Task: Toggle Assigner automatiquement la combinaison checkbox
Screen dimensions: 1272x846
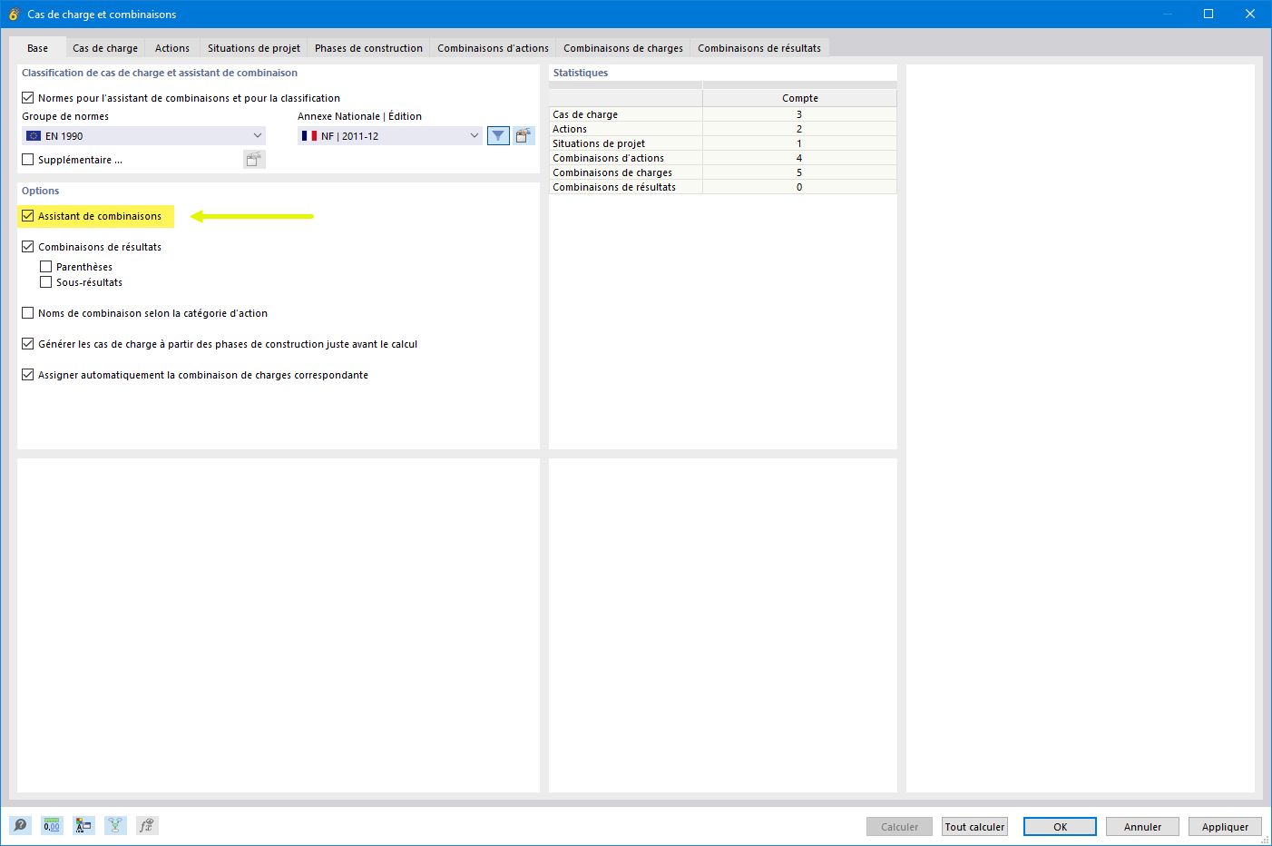Action: pos(28,375)
